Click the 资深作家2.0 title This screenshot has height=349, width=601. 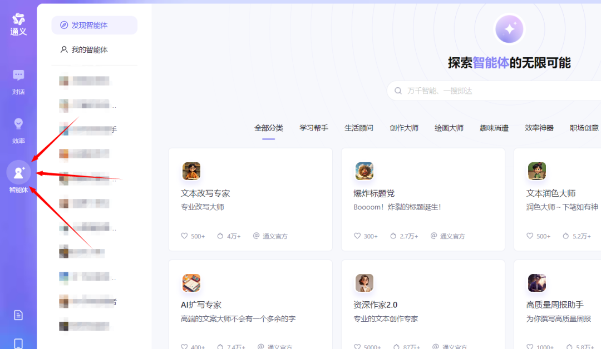[x=375, y=305]
